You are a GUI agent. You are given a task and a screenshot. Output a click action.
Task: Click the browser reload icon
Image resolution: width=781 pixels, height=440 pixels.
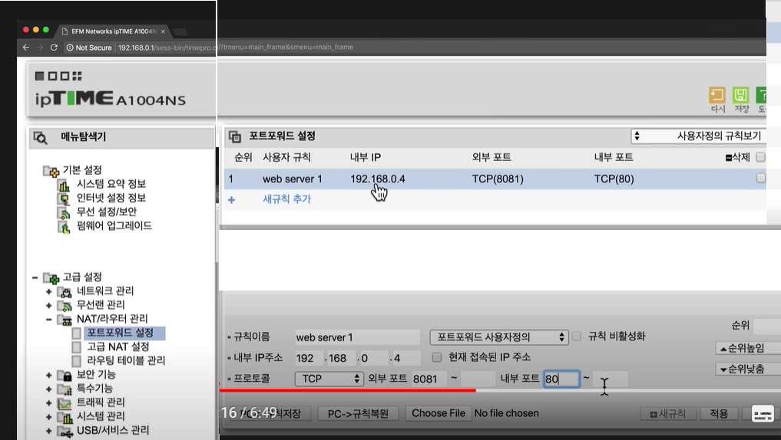(x=54, y=48)
